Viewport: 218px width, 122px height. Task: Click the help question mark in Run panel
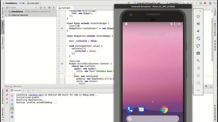(x=7, y=103)
